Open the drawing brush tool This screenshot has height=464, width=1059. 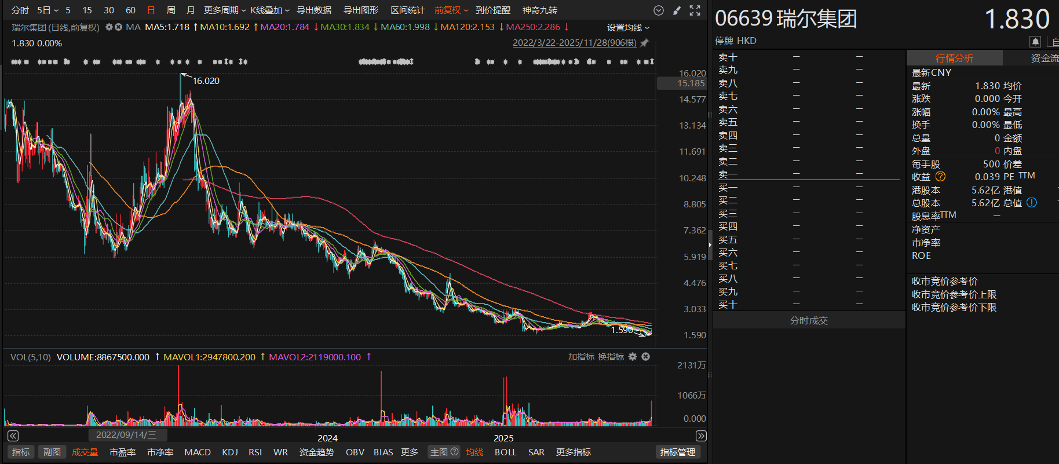coord(677,10)
